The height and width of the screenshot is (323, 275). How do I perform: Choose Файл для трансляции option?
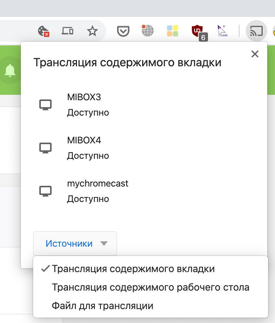click(151, 306)
